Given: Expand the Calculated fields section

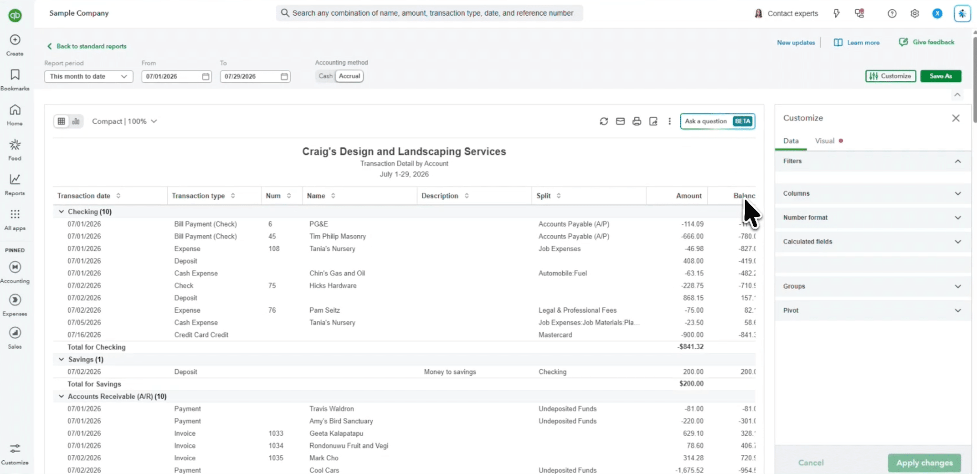Looking at the screenshot, I should 873,242.
